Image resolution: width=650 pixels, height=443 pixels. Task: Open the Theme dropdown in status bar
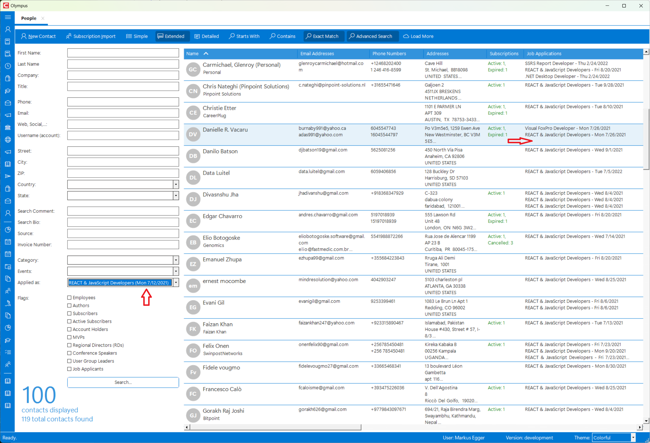[x=633, y=438]
